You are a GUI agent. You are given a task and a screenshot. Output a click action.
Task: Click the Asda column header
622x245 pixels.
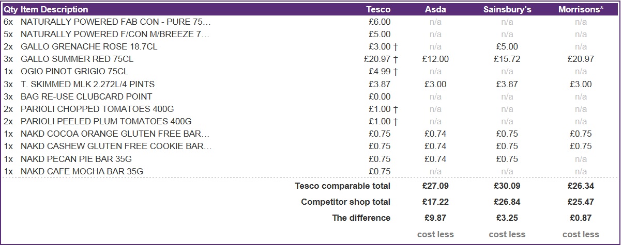click(x=435, y=9)
